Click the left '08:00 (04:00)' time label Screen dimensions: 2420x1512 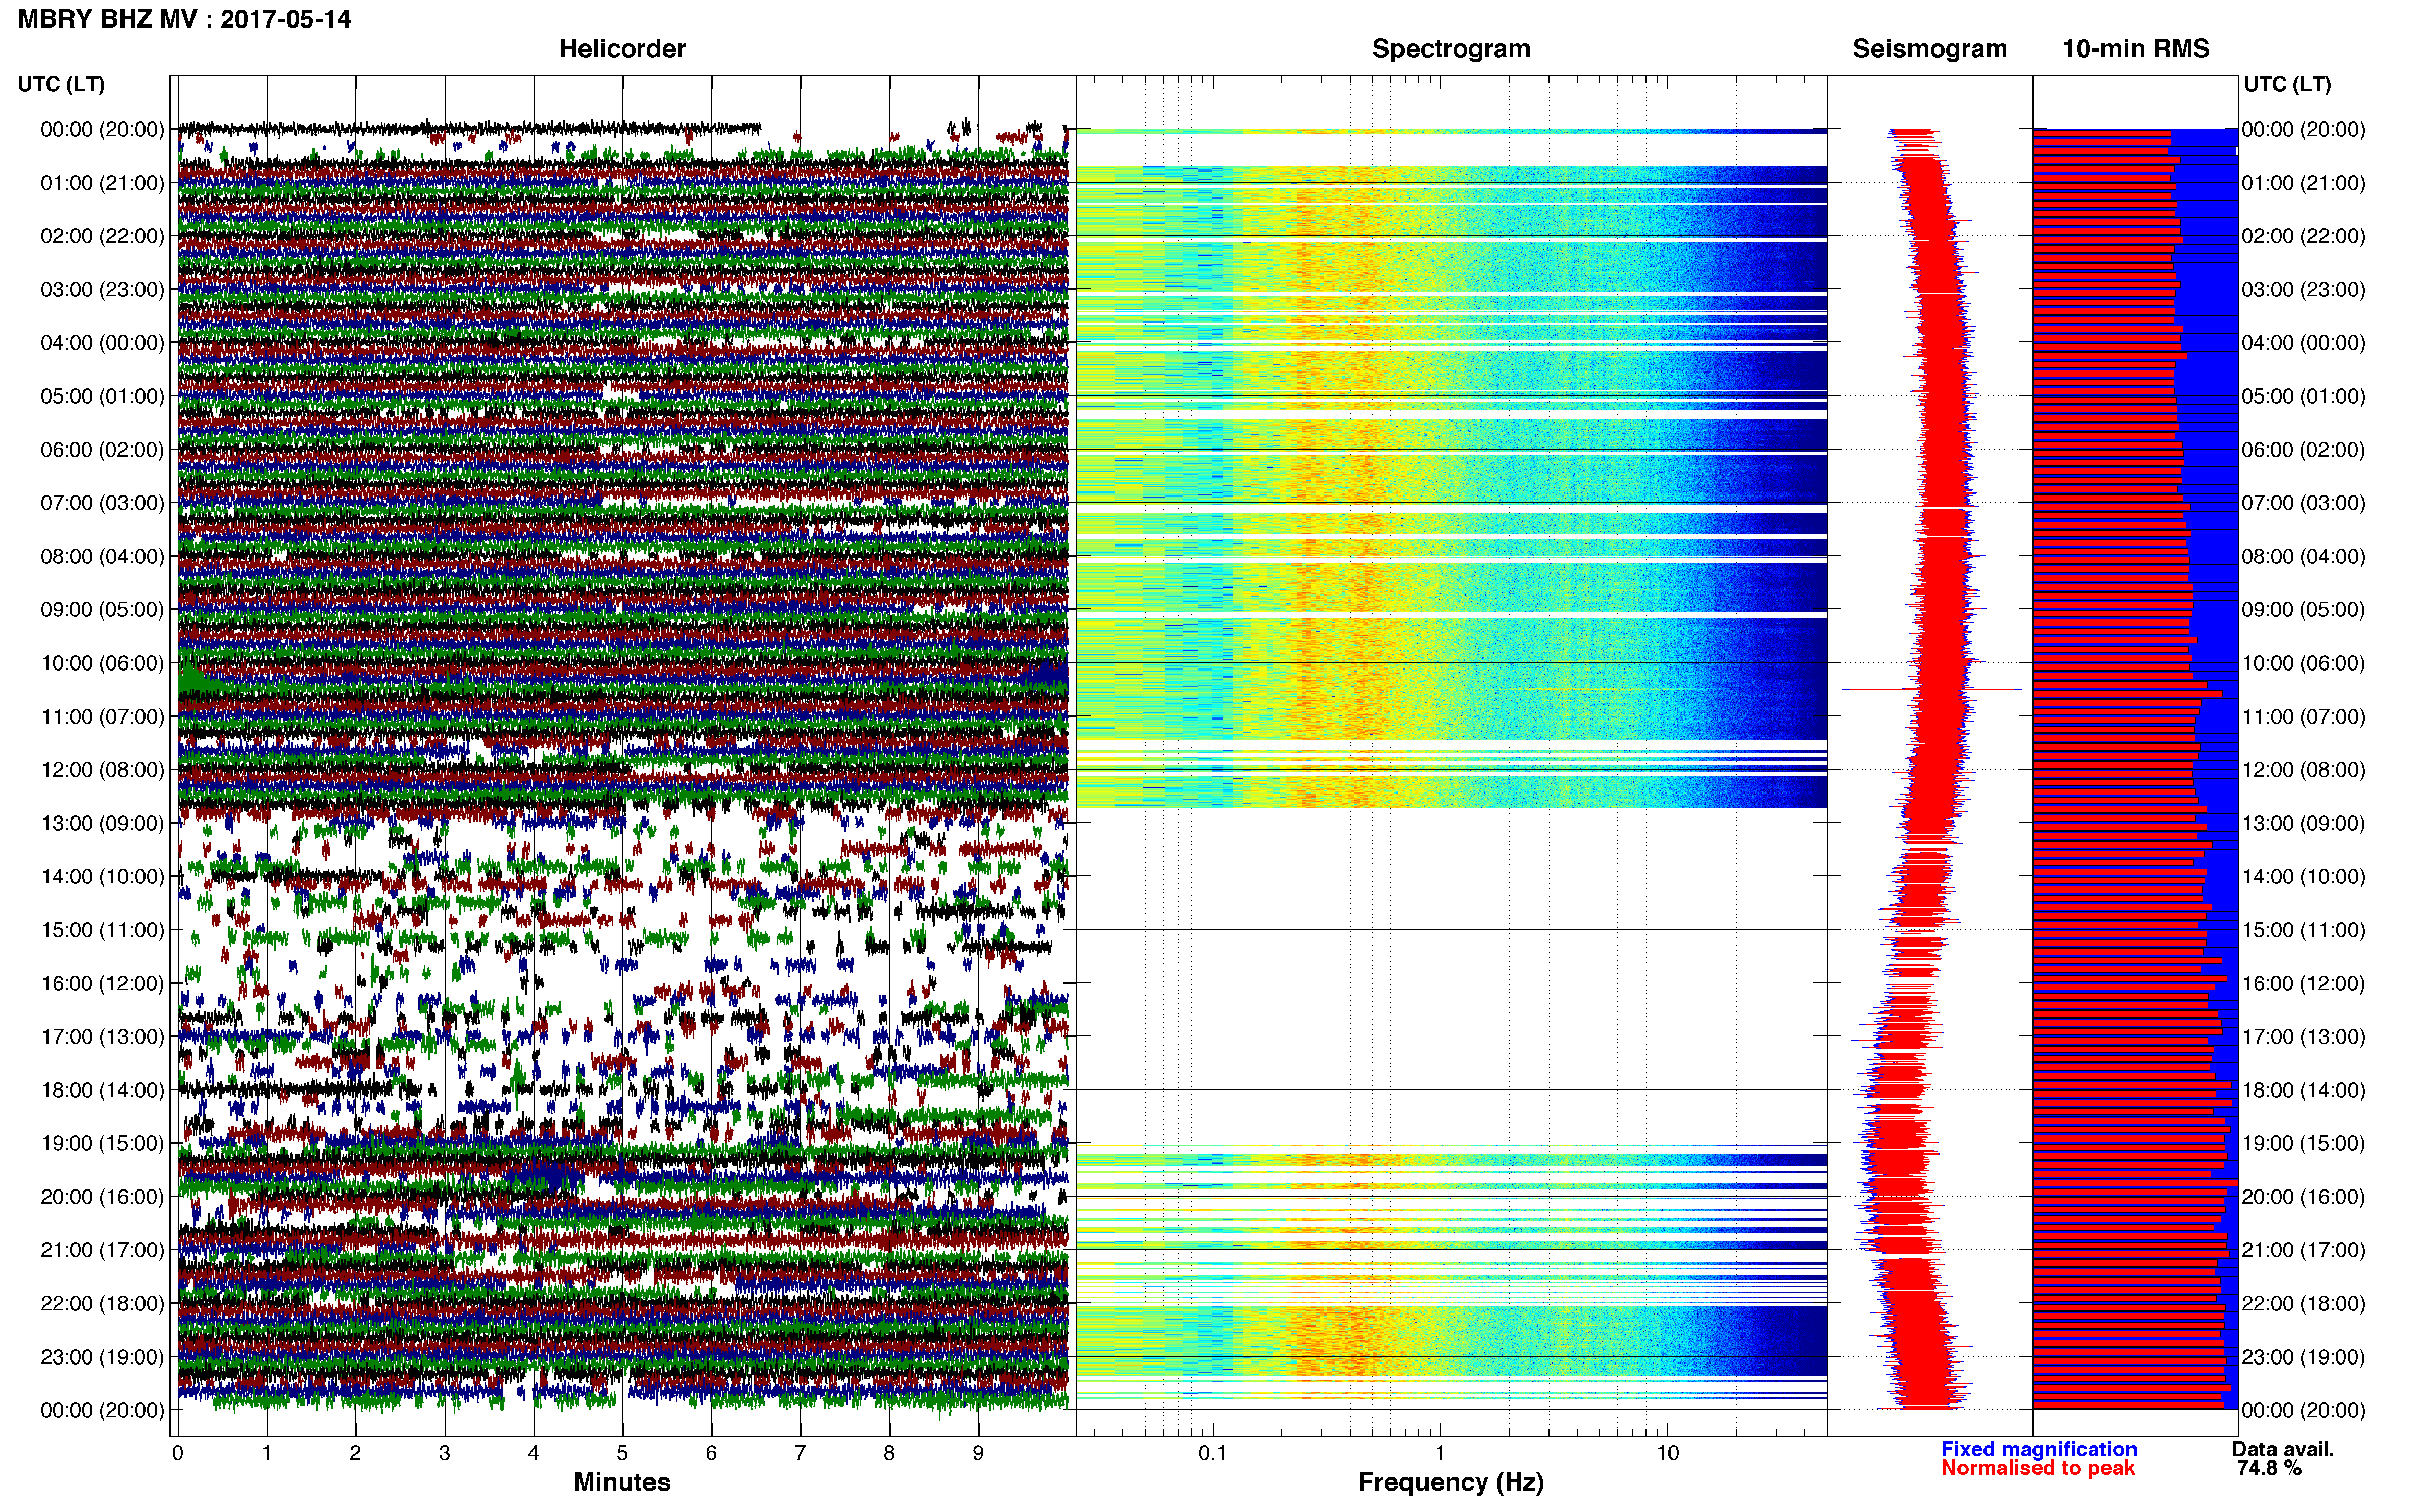click(102, 556)
